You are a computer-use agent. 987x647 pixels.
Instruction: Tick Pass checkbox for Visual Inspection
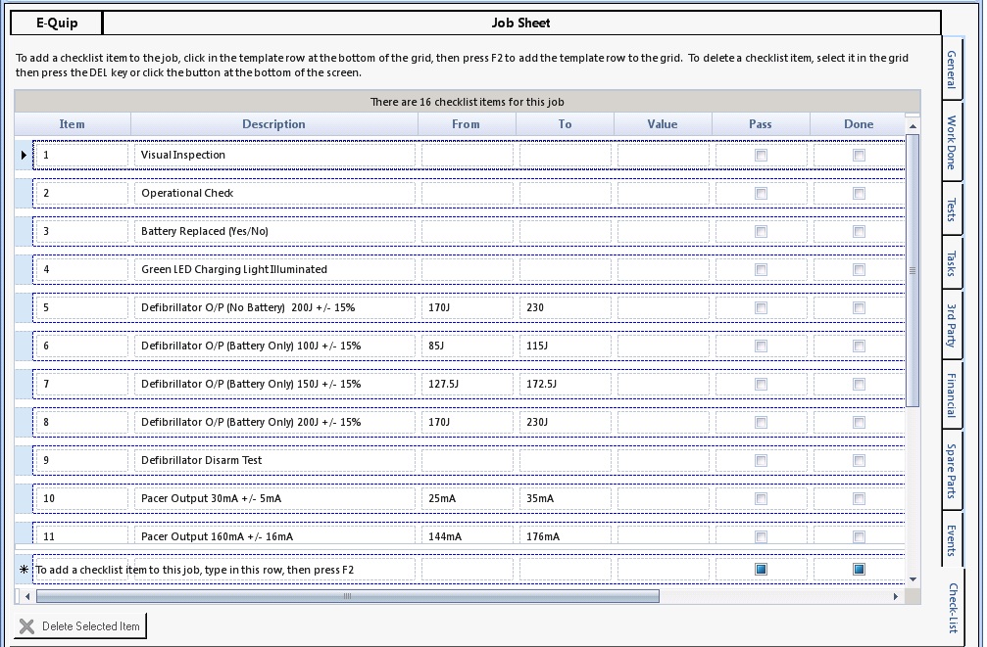(x=761, y=156)
